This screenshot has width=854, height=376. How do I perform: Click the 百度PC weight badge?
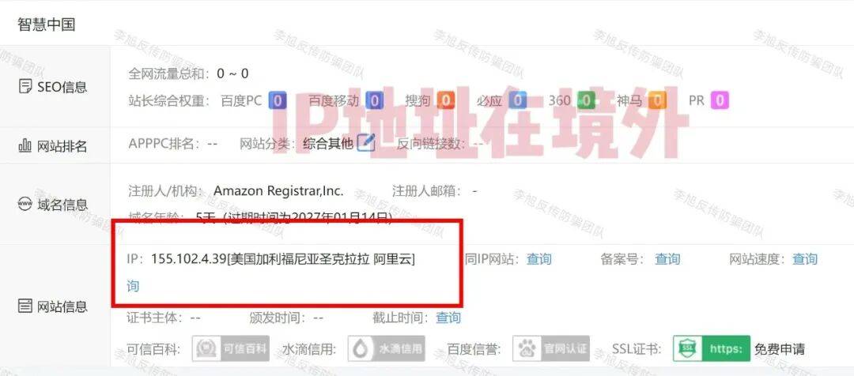pos(278,100)
